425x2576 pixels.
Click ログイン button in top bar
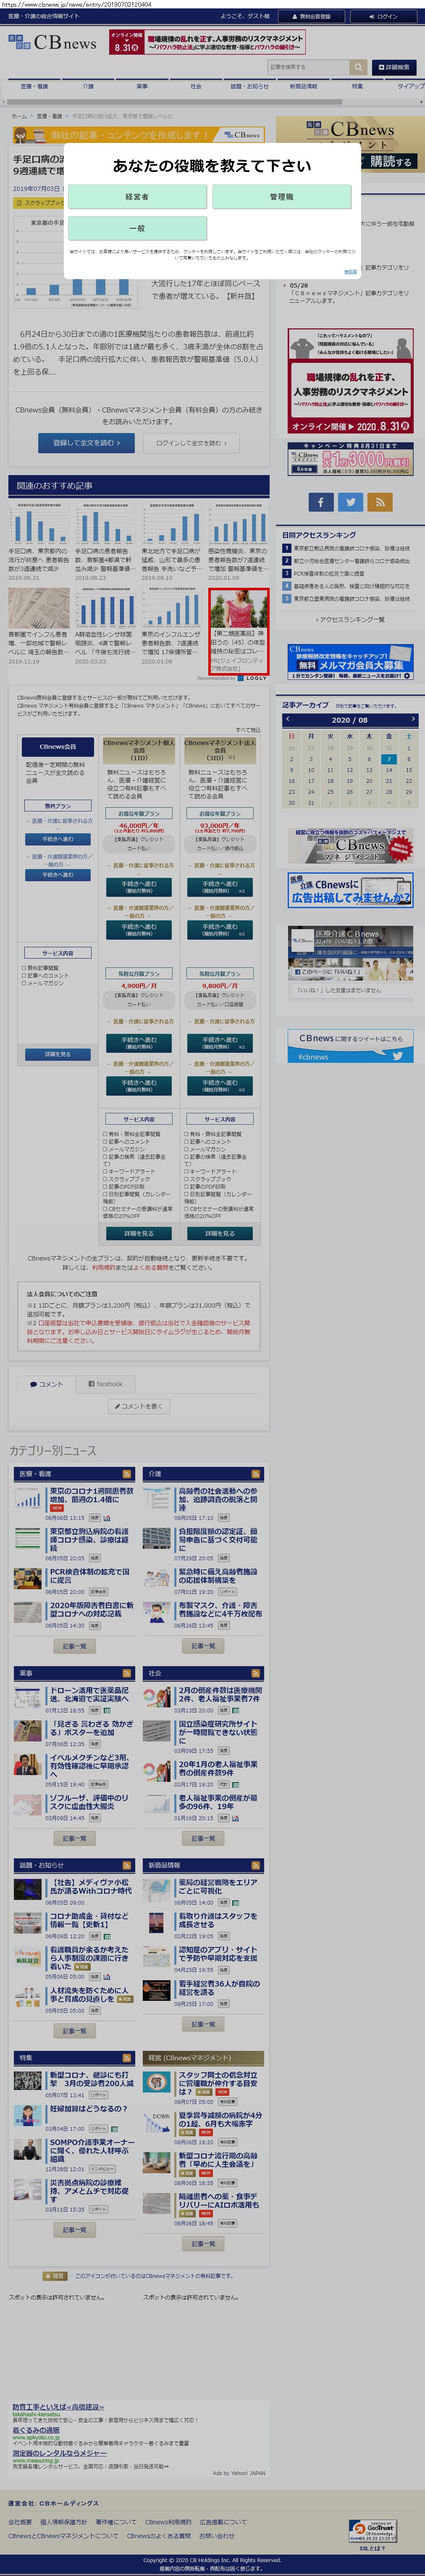coord(384,16)
